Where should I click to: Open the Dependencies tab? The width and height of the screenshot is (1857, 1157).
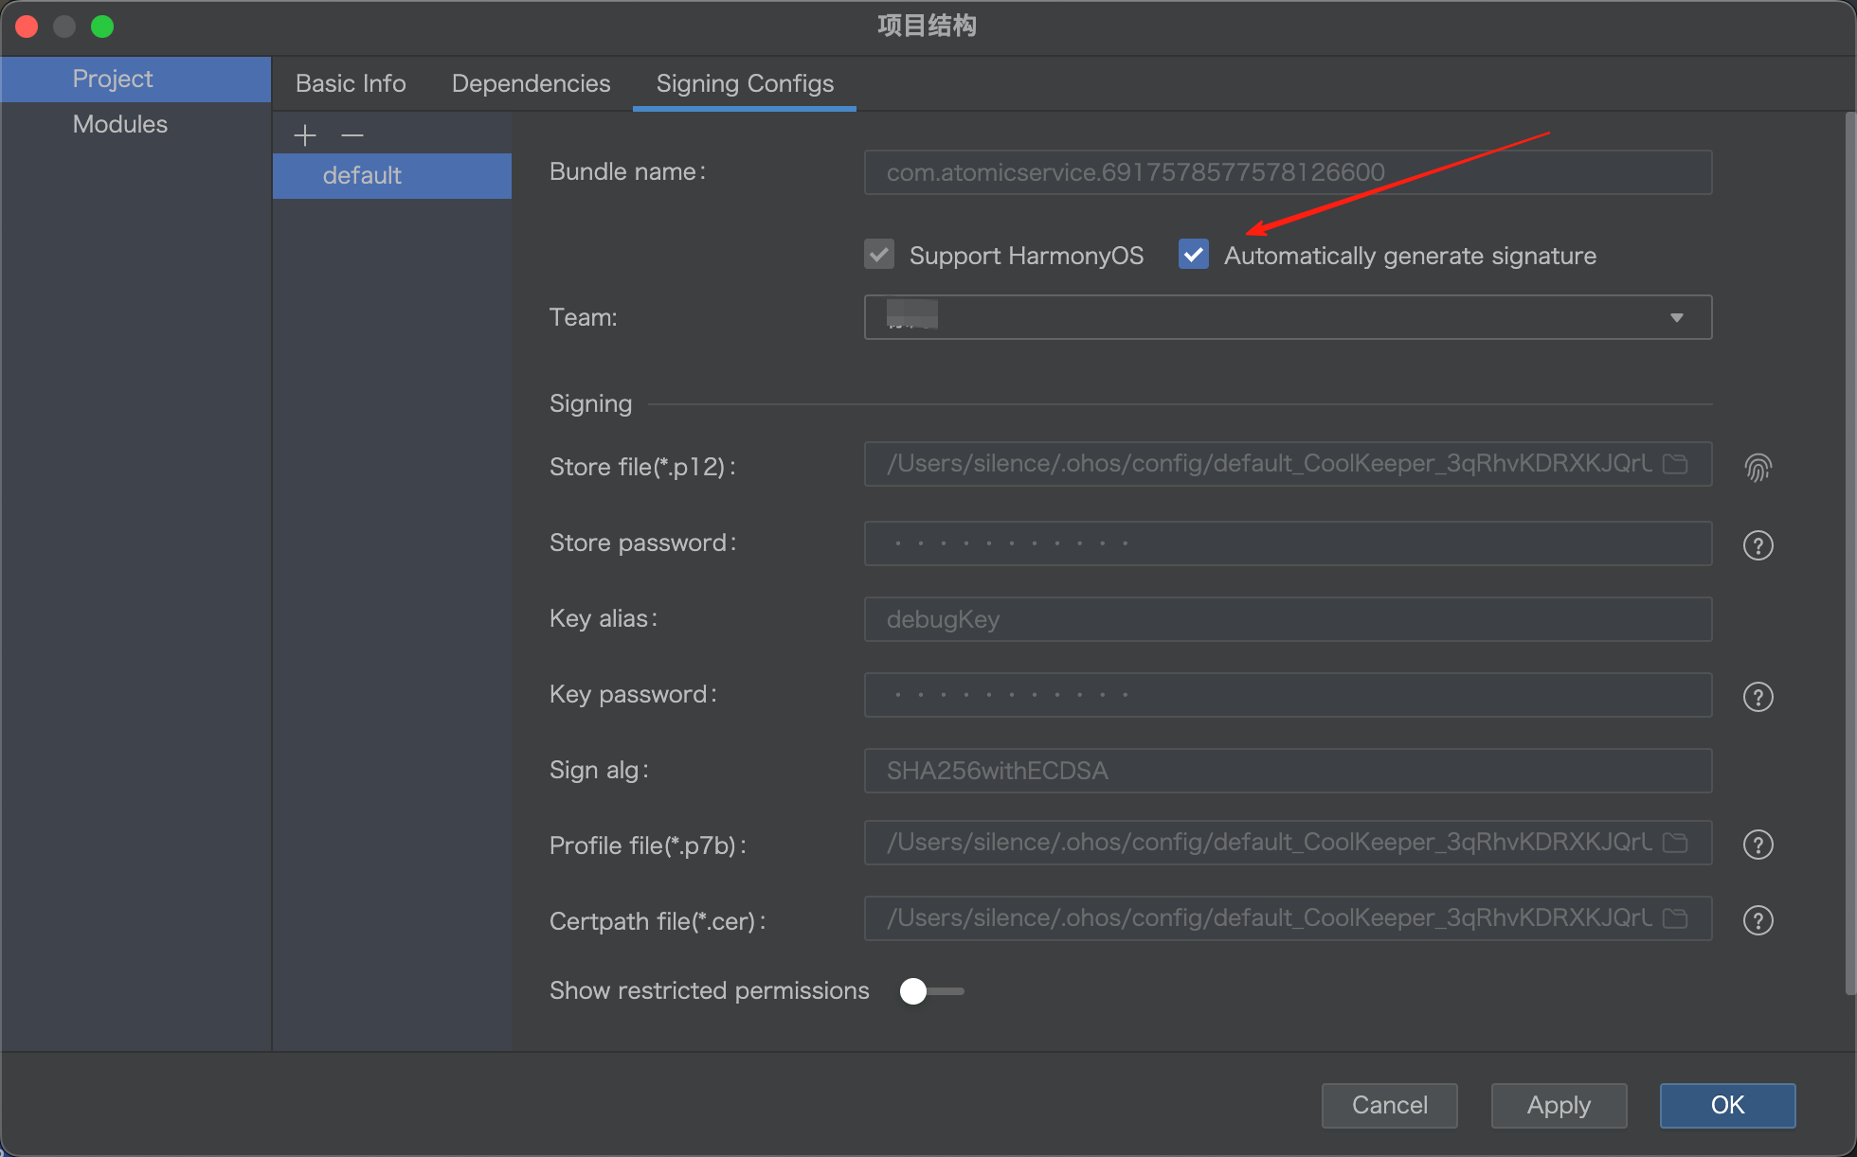pos(531,83)
